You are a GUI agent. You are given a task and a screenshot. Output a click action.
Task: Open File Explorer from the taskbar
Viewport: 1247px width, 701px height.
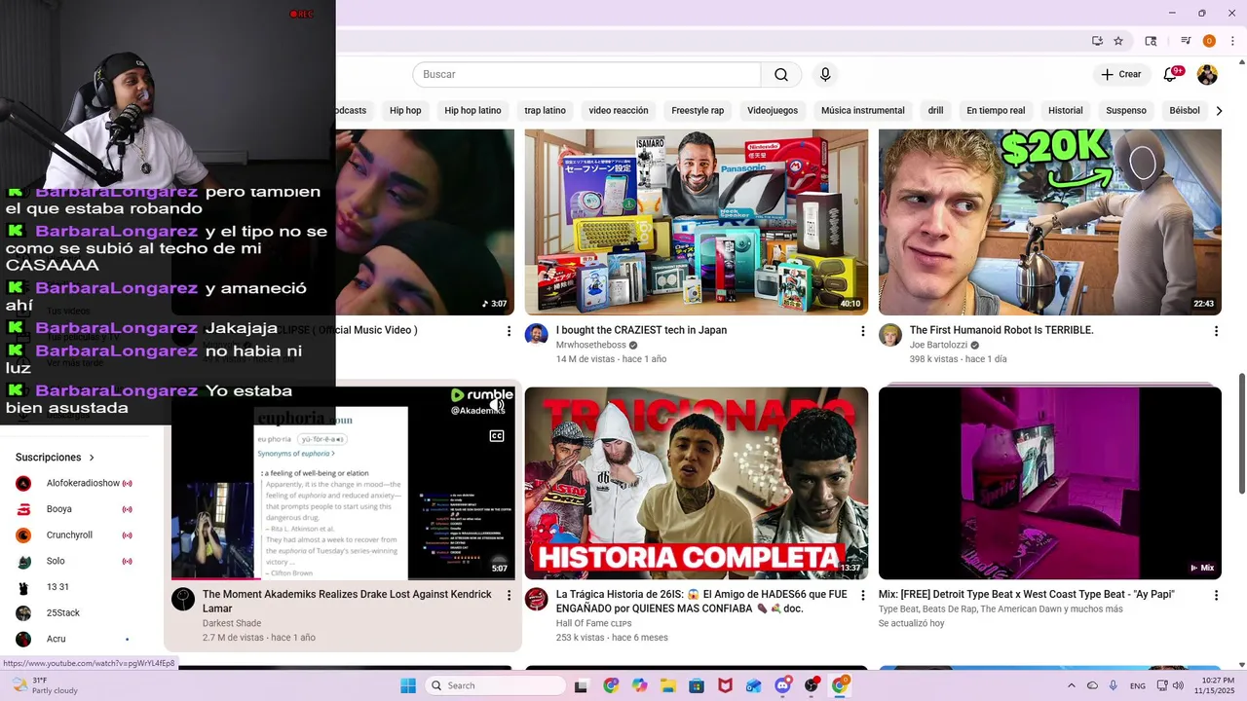[x=668, y=685]
